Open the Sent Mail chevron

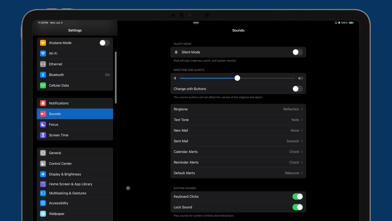[x=302, y=141]
